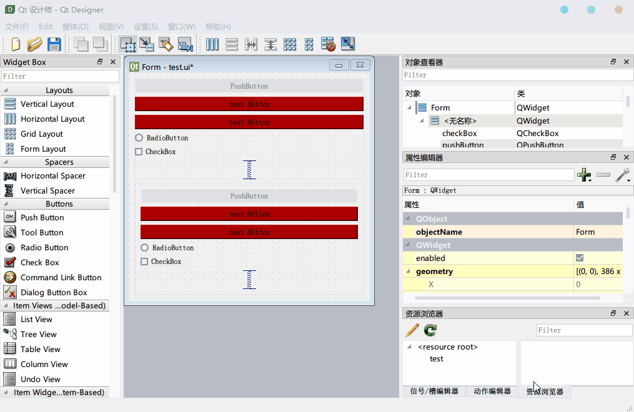The width and height of the screenshot is (634, 412).
Task: Activate the Edit Tab Order tool
Action: pyautogui.click(x=185, y=44)
